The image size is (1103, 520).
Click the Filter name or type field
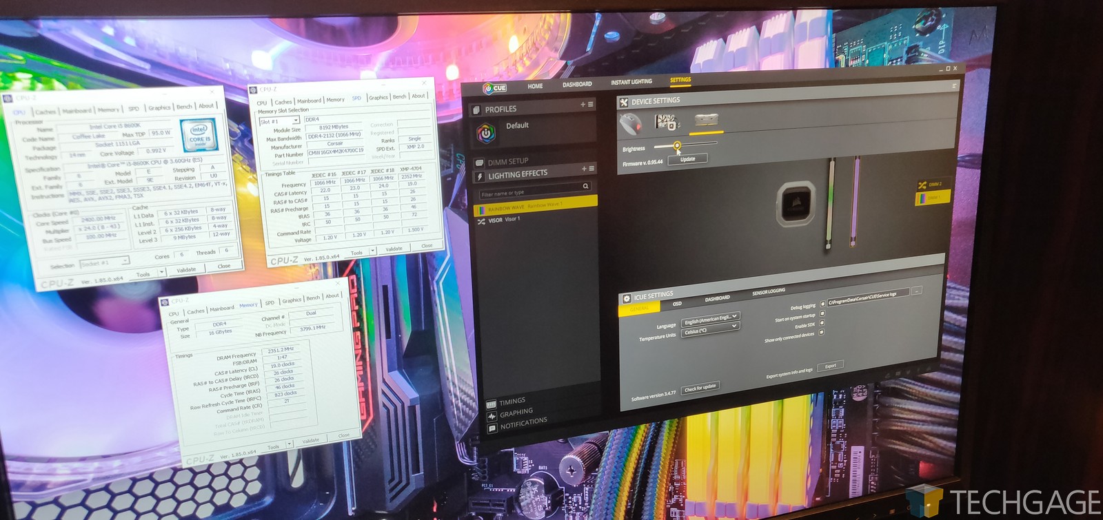tap(533, 191)
